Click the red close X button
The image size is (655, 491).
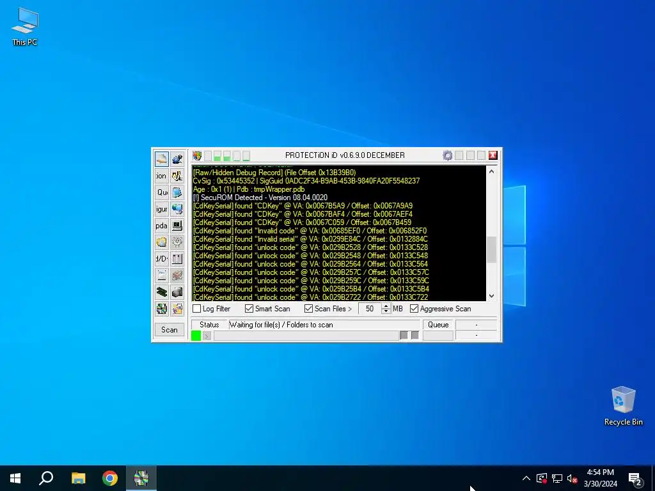coord(493,155)
